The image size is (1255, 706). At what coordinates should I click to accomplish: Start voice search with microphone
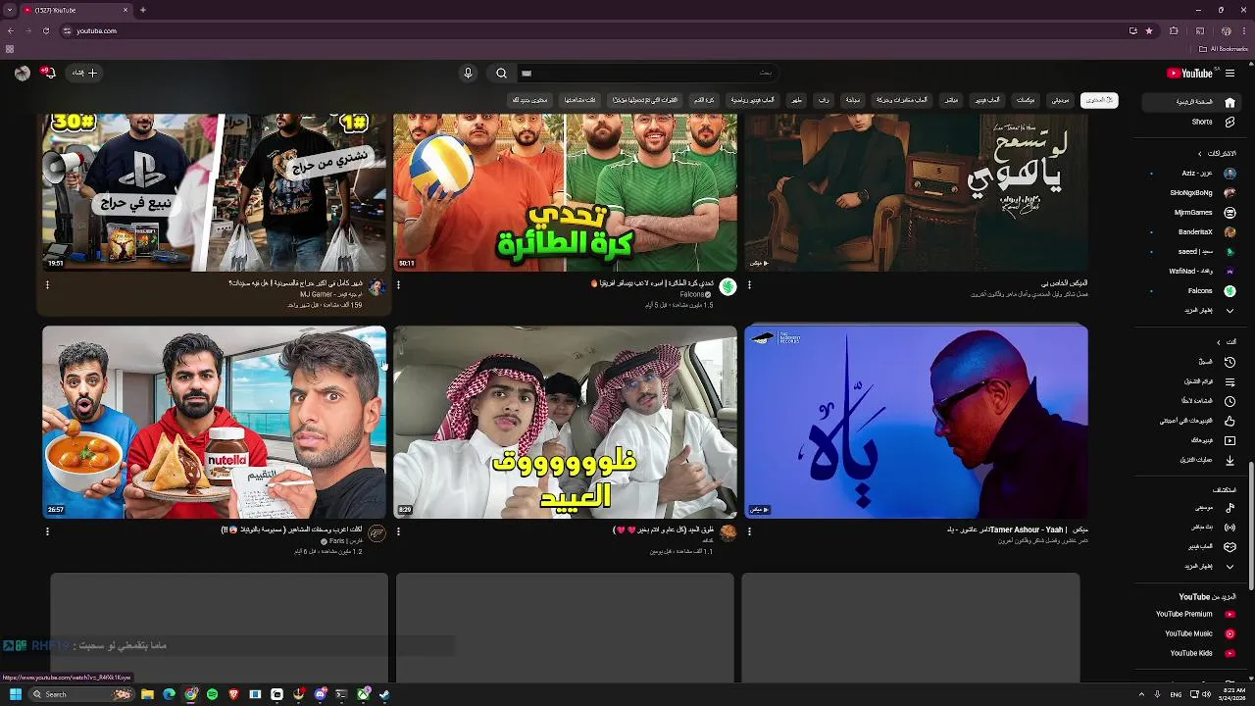[x=468, y=73]
